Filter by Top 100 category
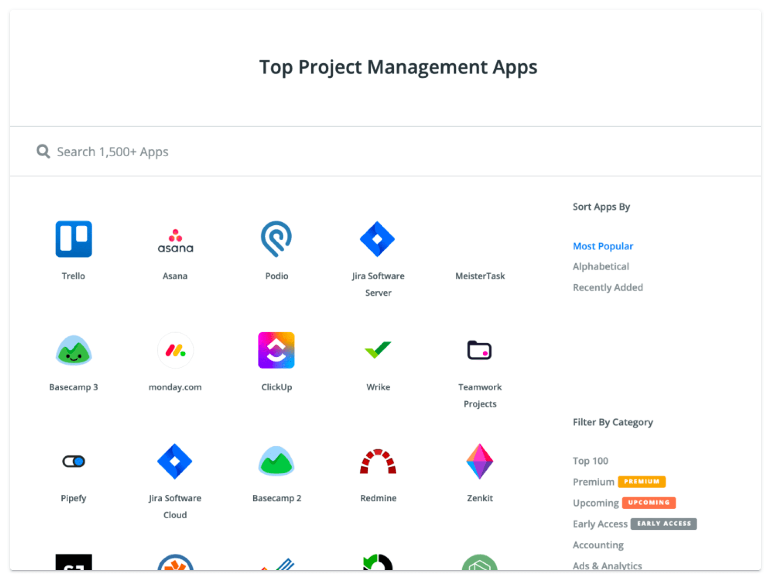 pos(590,461)
